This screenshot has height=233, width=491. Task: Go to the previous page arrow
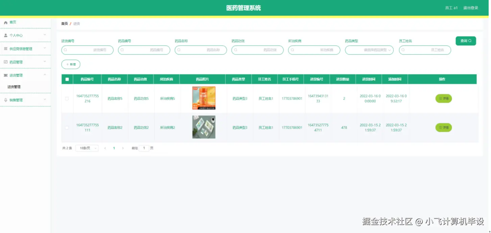[x=105, y=148]
